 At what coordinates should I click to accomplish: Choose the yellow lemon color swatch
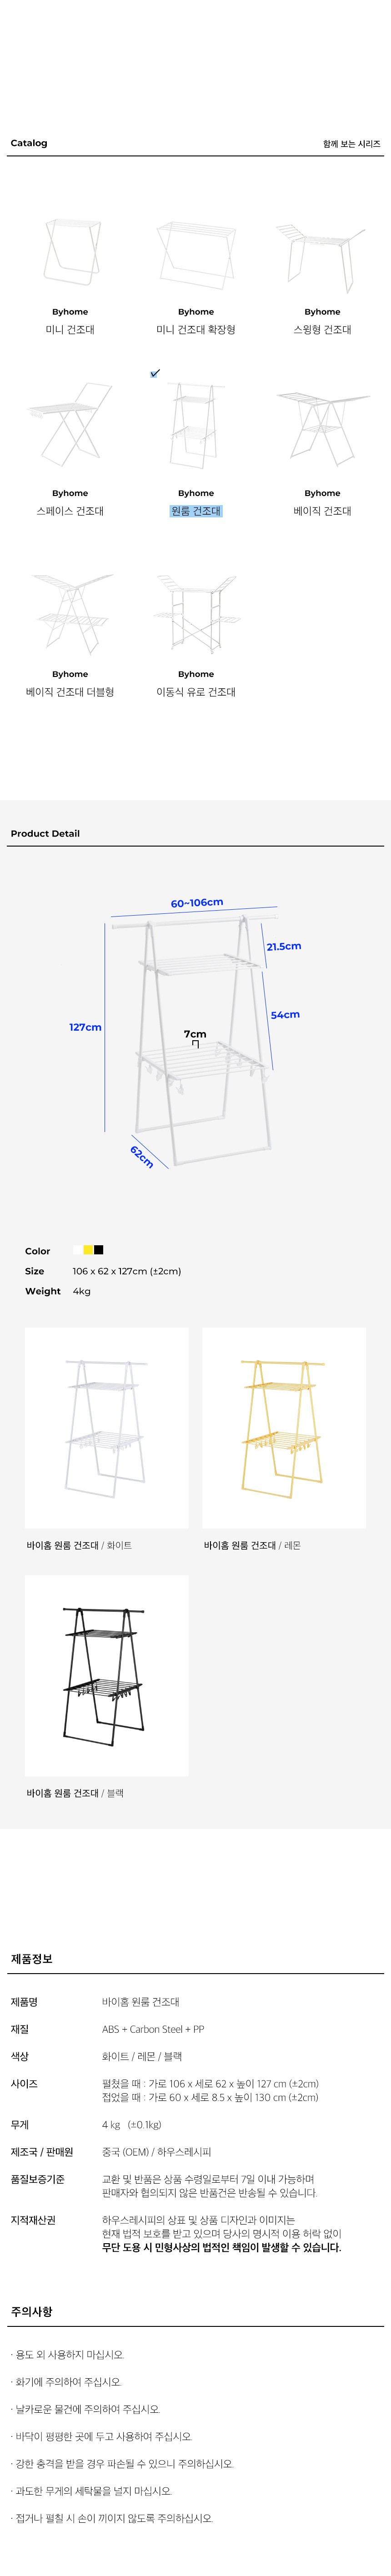tap(88, 1249)
